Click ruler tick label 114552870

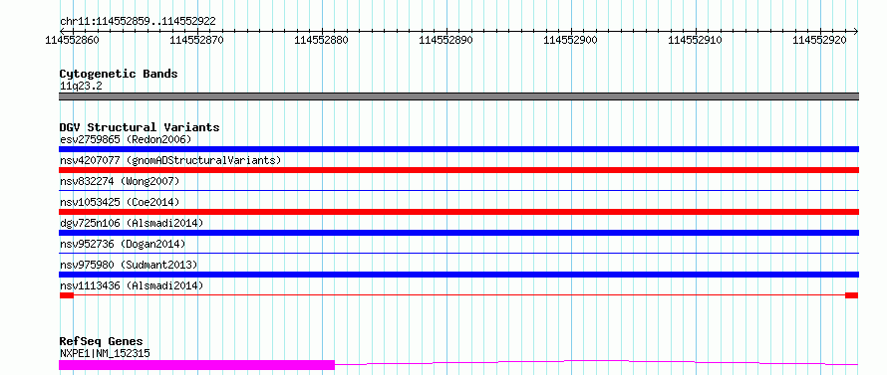[x=197, y=40]
